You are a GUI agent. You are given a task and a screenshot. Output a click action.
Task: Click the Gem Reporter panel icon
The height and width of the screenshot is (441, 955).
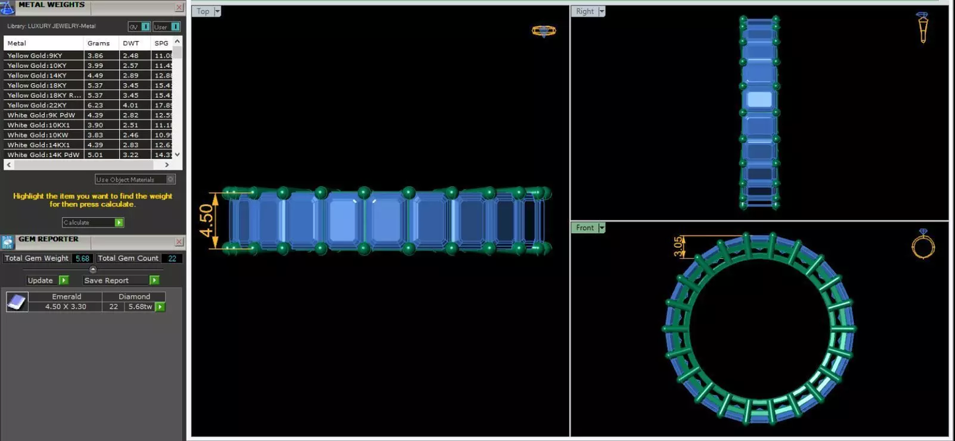coord(7,242)
